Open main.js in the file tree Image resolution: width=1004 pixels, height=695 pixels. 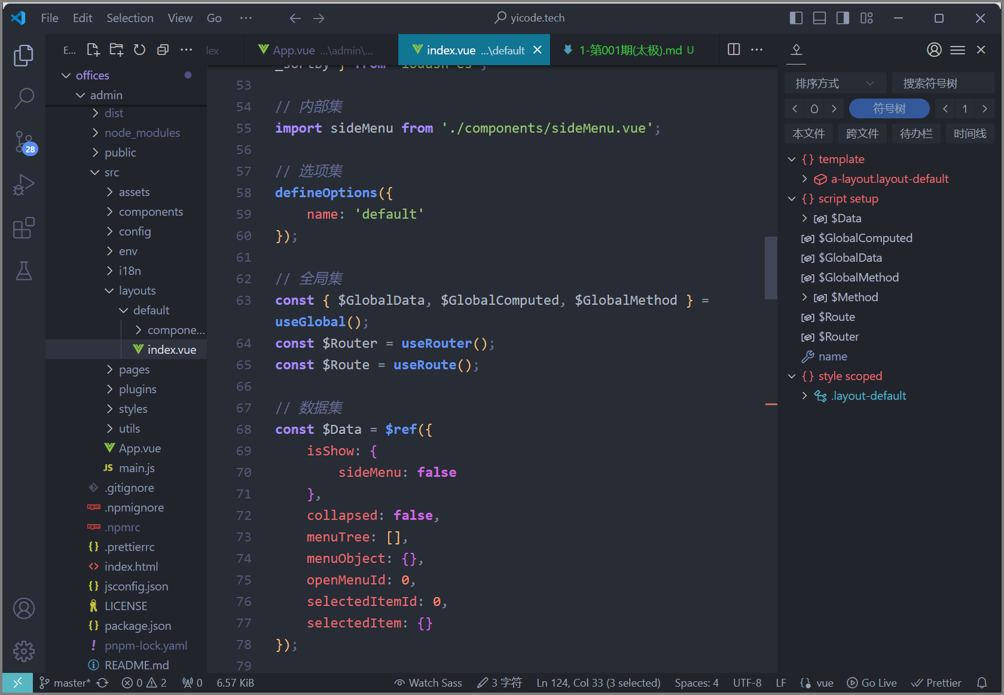click(126, 468)
